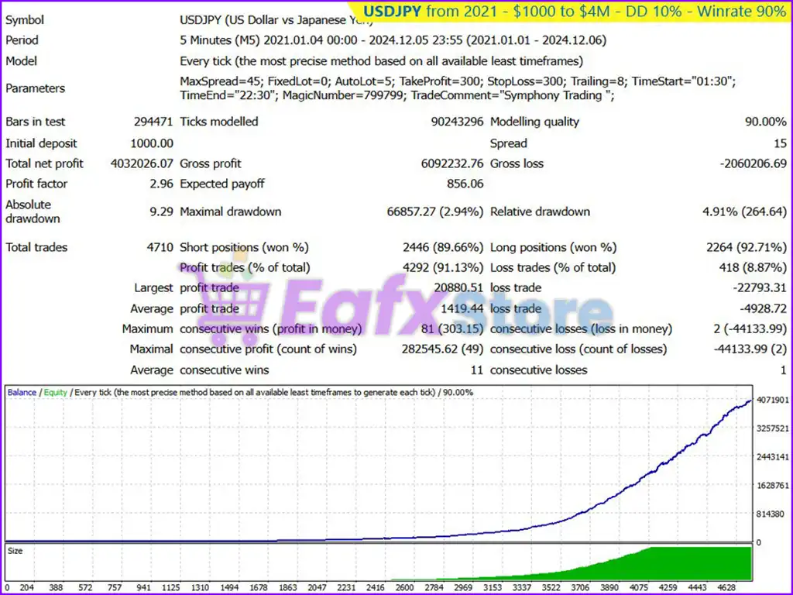
Task: Click the "Maximal drawdown" label
Action: pyautogui.click(x=231, y=212)
